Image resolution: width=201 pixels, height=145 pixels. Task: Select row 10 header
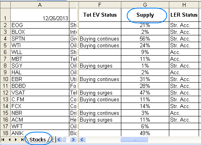pyautogui.click(x=5, y=79)
